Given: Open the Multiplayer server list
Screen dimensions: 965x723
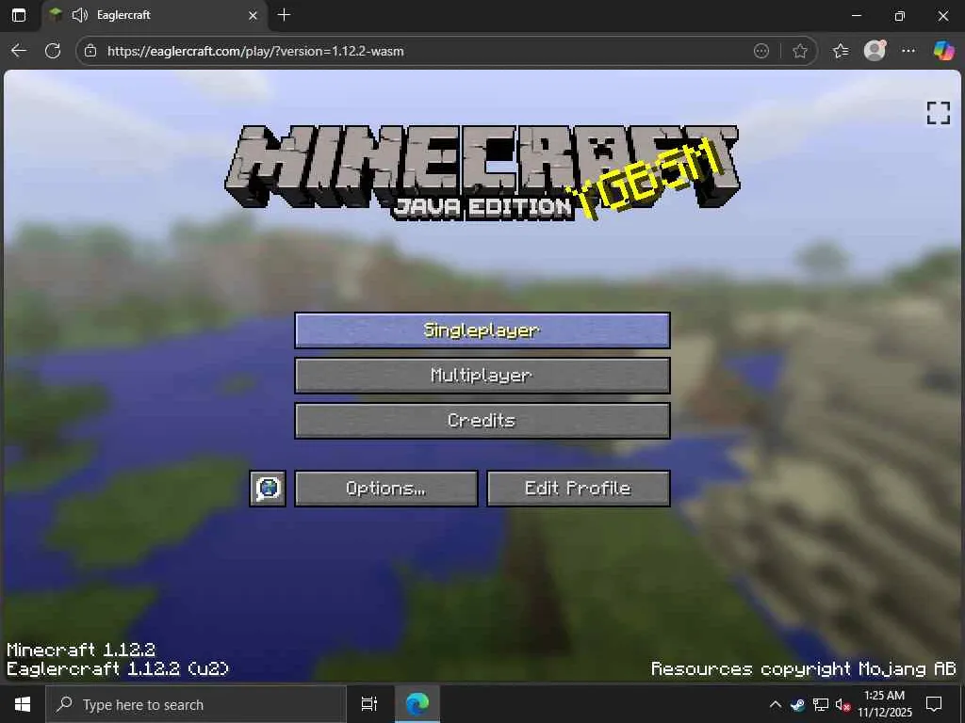Looking at the screenshot, I should (x=482, y=375).
